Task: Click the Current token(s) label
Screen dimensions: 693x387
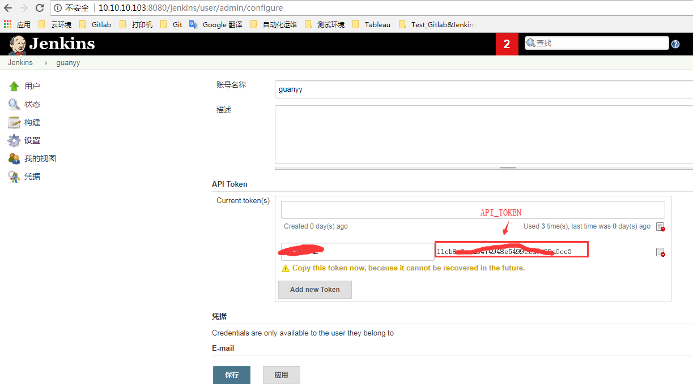Action: (x=243, y=200)
